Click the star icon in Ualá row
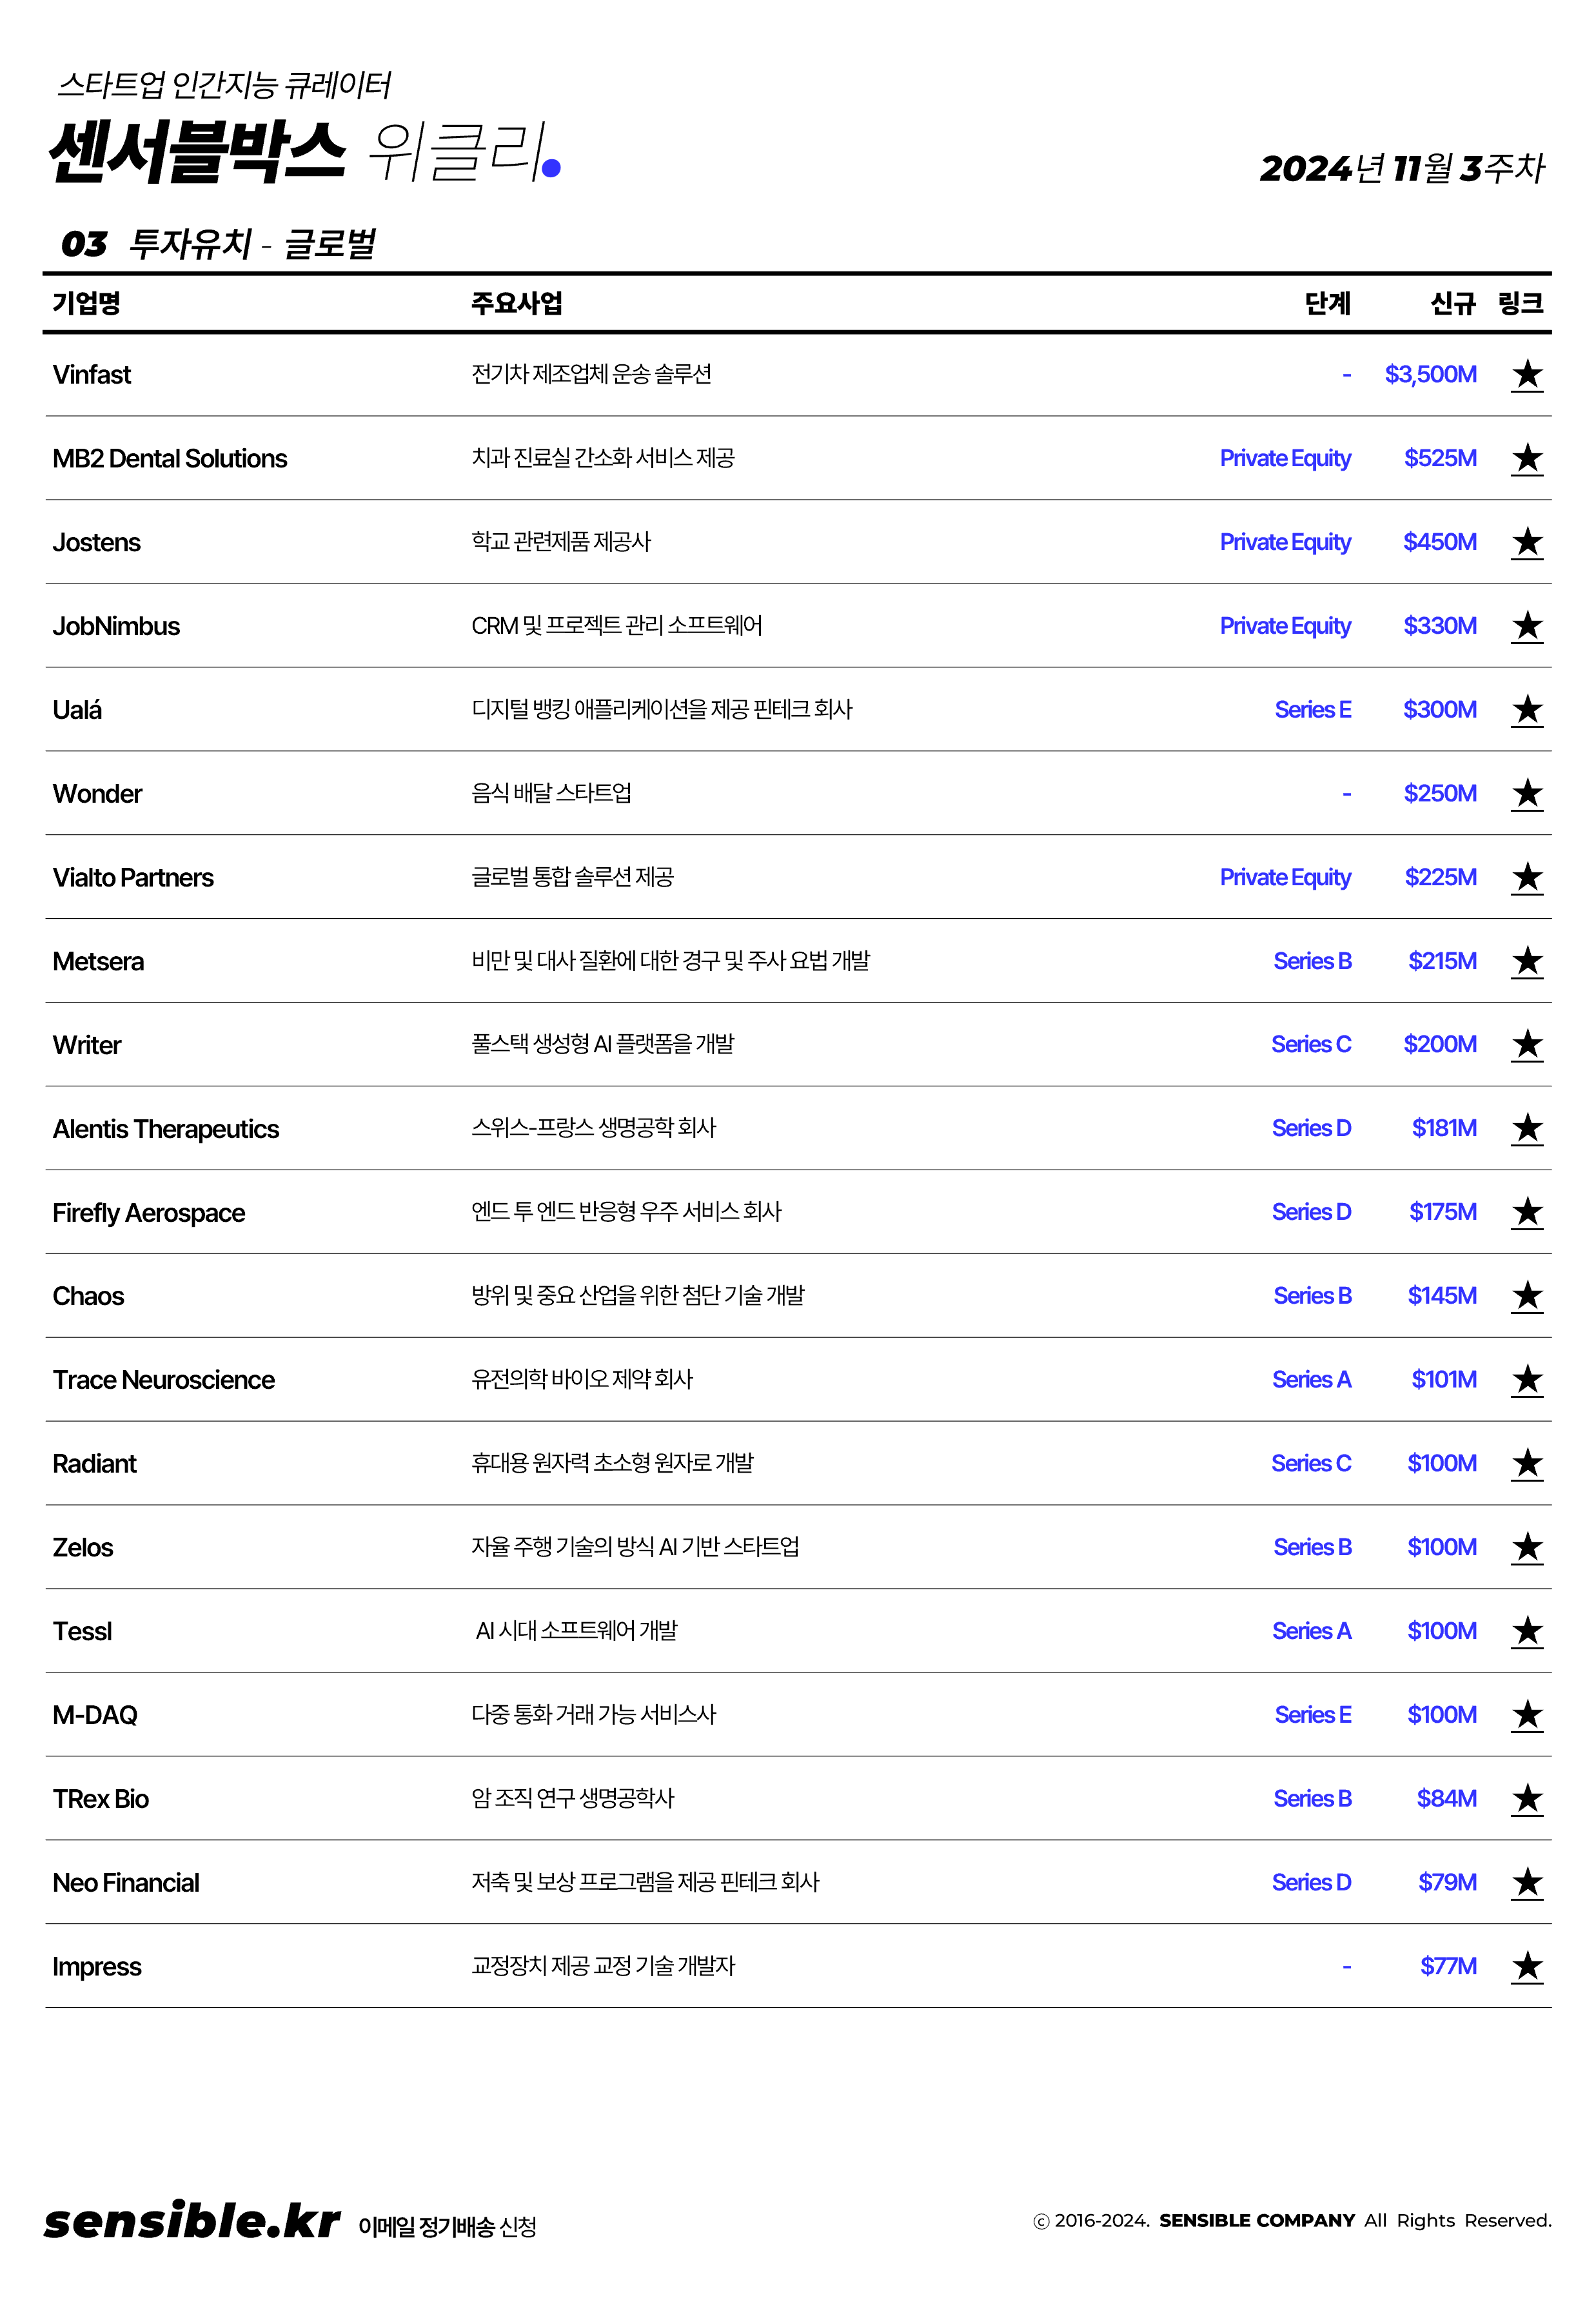The height and width of the screenshot is (2305, 1596). point(1526,711)
